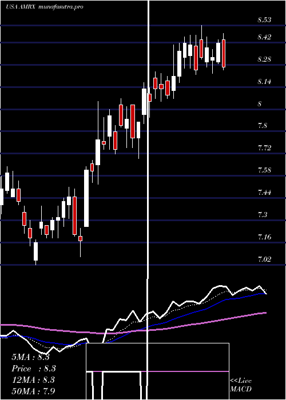Click the 7.02 price axis label
This screenshot has width=286, height=400.
(x=264, y=259)
